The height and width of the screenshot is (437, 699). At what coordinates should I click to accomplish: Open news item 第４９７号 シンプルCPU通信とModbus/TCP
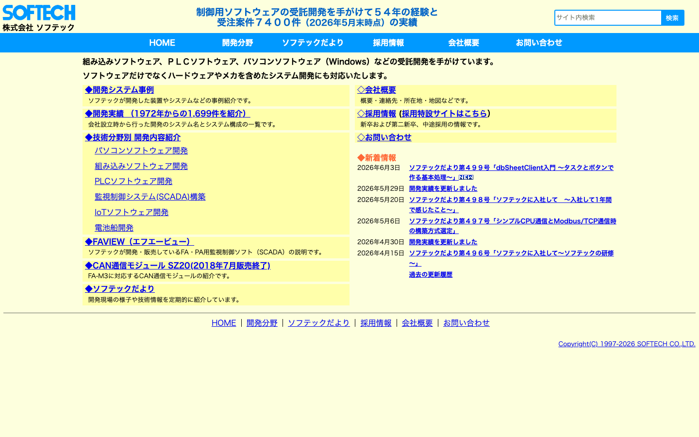coord(513,226)
